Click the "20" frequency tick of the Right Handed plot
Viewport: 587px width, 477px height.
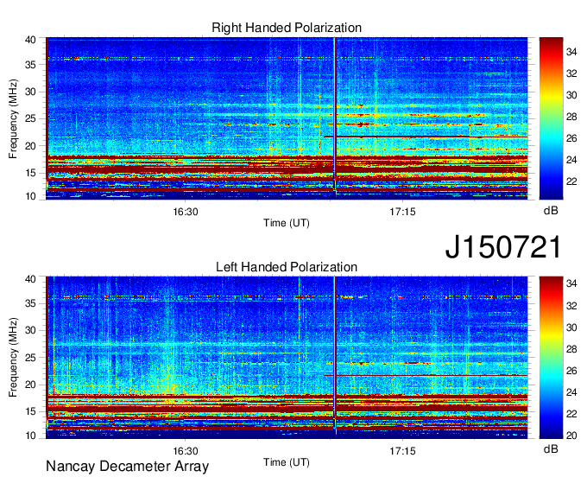coord(30,146)
